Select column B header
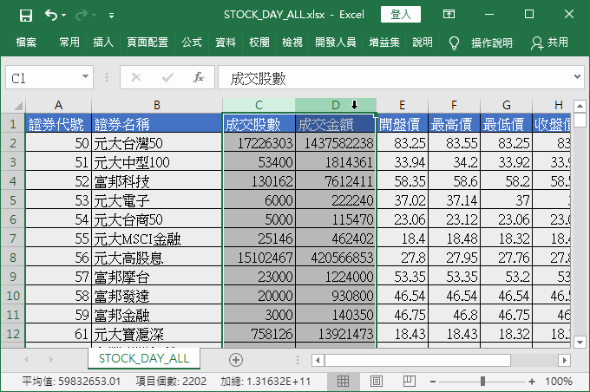 [157, 105]
